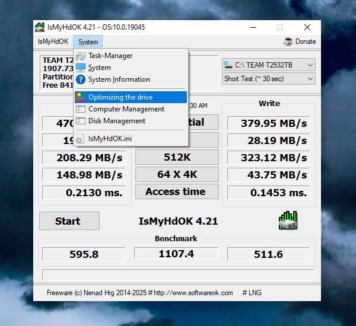Click the IsMyHdOK title bar app icon
This screenshot has width=356, height=326.
pyautogui.click(x=40, y=27)
